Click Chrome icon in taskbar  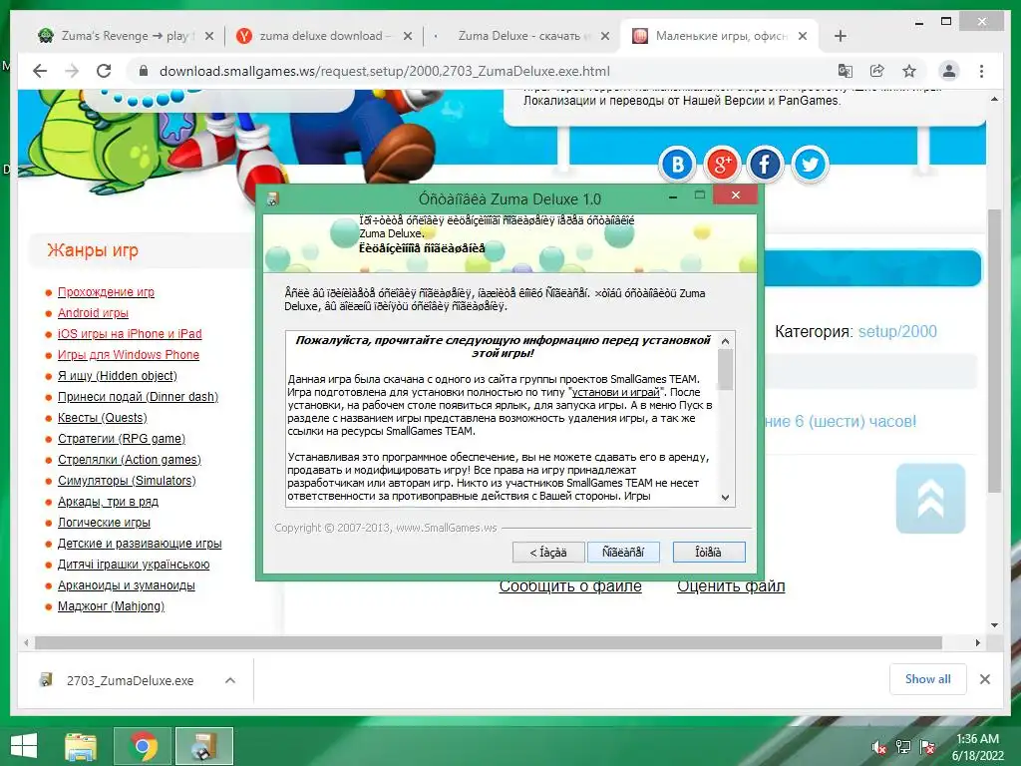[144, 746]
